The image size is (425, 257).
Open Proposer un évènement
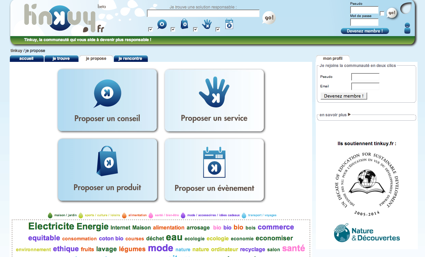[214, 170]
